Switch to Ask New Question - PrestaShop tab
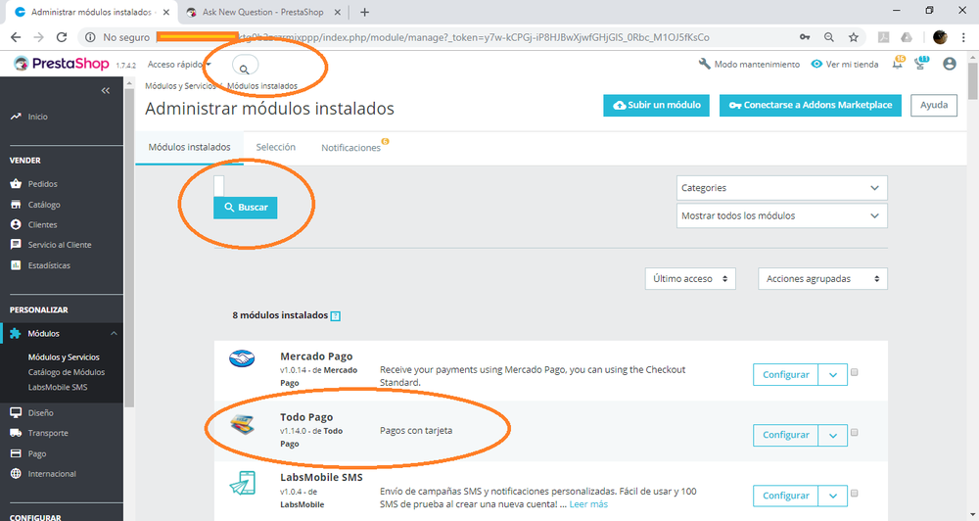This screenshot has width=979, height=521. coord(262,12)
